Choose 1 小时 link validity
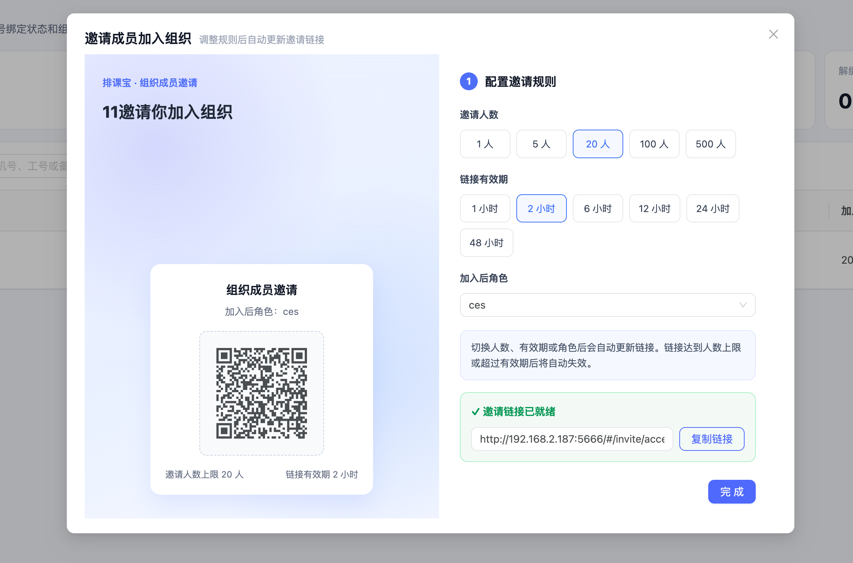Screen dimensions: 853x563 click(x=485, y=209)
